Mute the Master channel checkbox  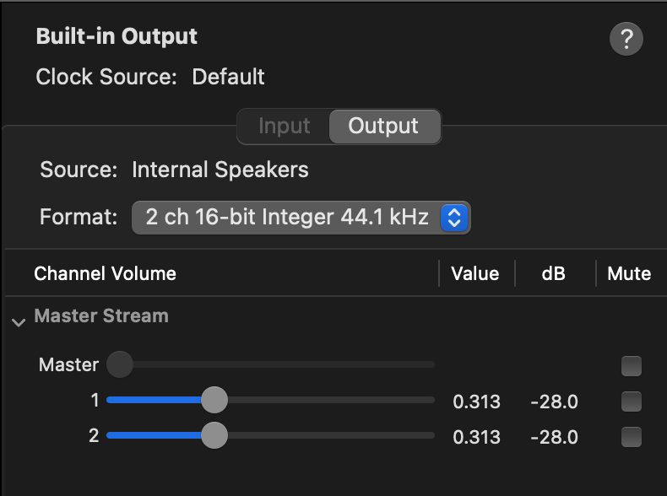point(632,366)
